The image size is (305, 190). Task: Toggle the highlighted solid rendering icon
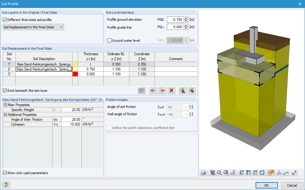(x=271, y=173)
